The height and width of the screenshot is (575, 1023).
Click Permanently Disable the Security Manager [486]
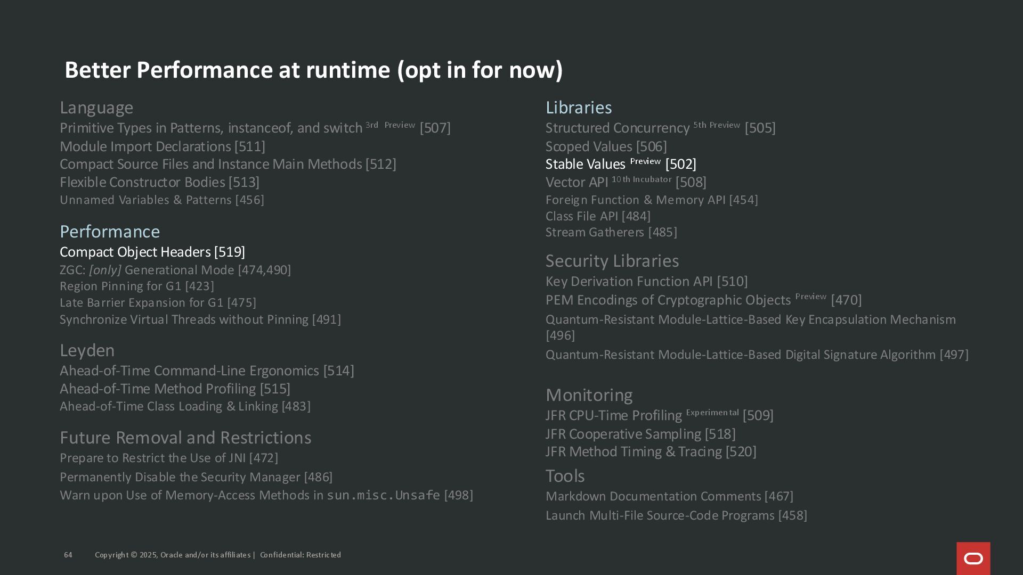196,477
